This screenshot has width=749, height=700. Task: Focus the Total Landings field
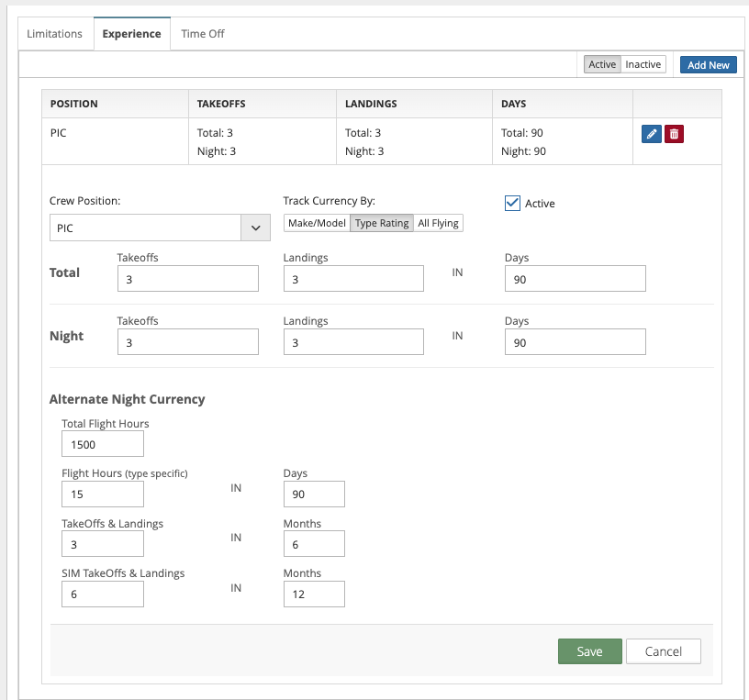coord(353,279)
